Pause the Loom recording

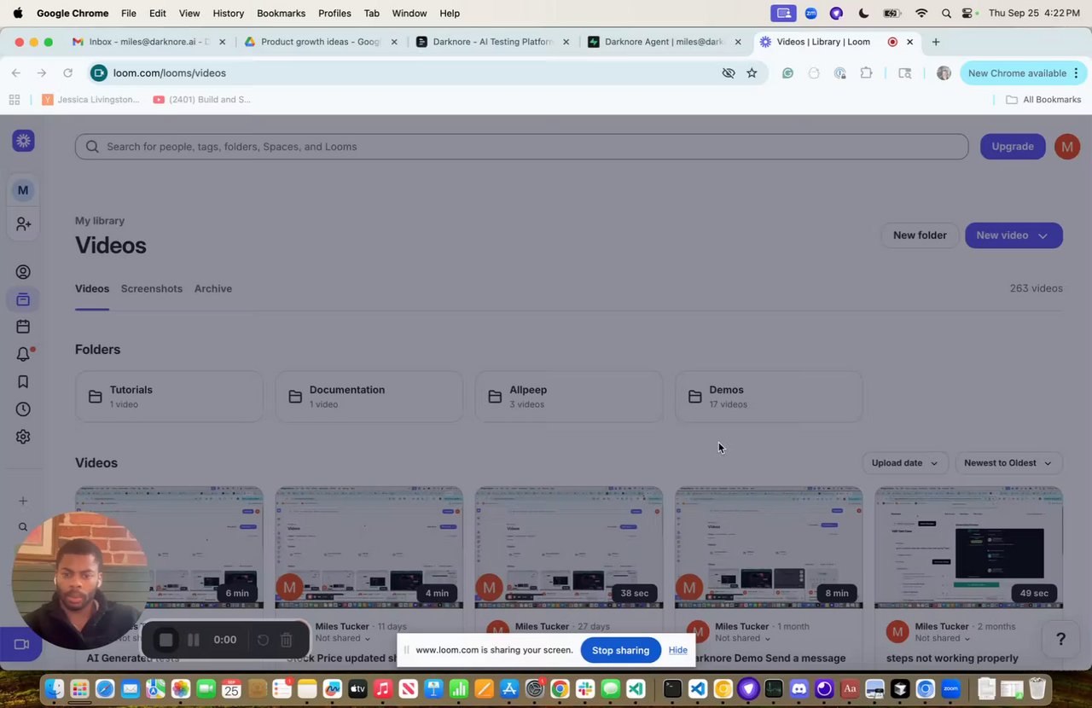click(x=194, y=640)
